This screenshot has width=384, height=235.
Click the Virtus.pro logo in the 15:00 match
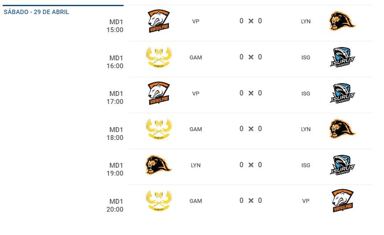point(159,21)
